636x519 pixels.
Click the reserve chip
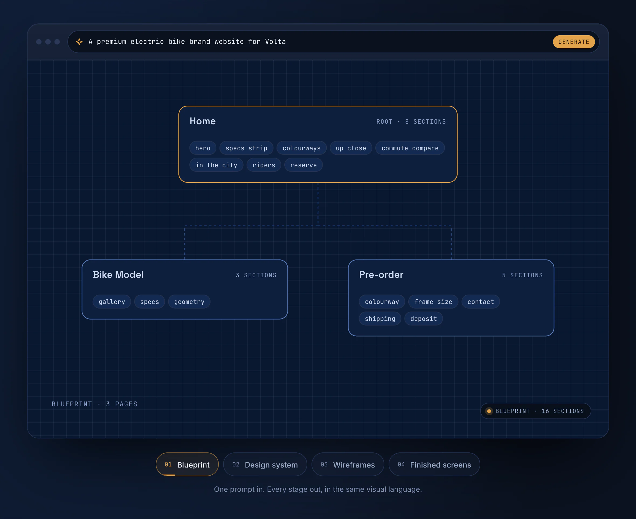click(303, 165)
